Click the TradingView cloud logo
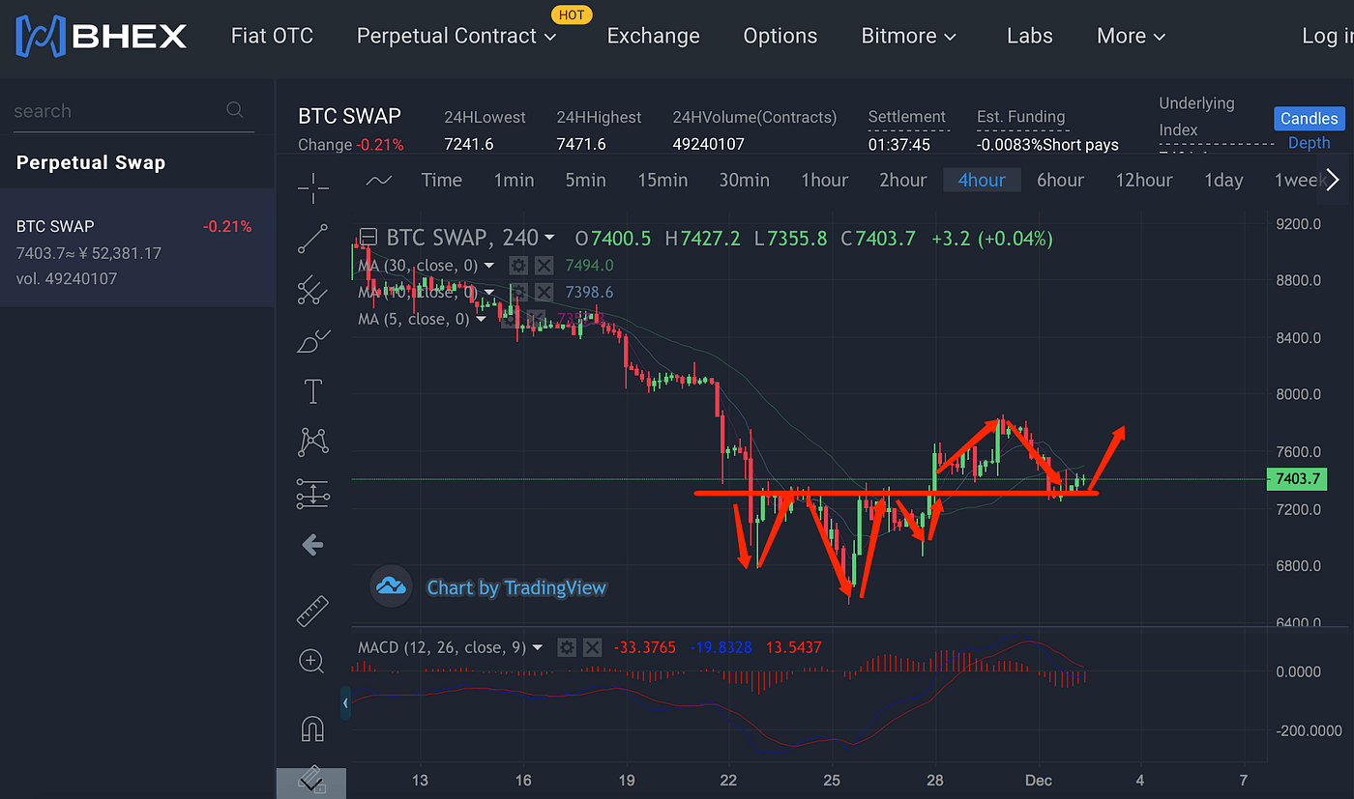This screenshot has height=799, width=1354. pos(391,586)
